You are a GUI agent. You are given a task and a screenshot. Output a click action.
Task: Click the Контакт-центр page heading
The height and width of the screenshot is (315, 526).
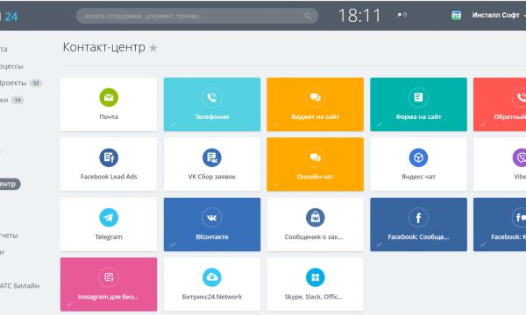coord(104,47)
